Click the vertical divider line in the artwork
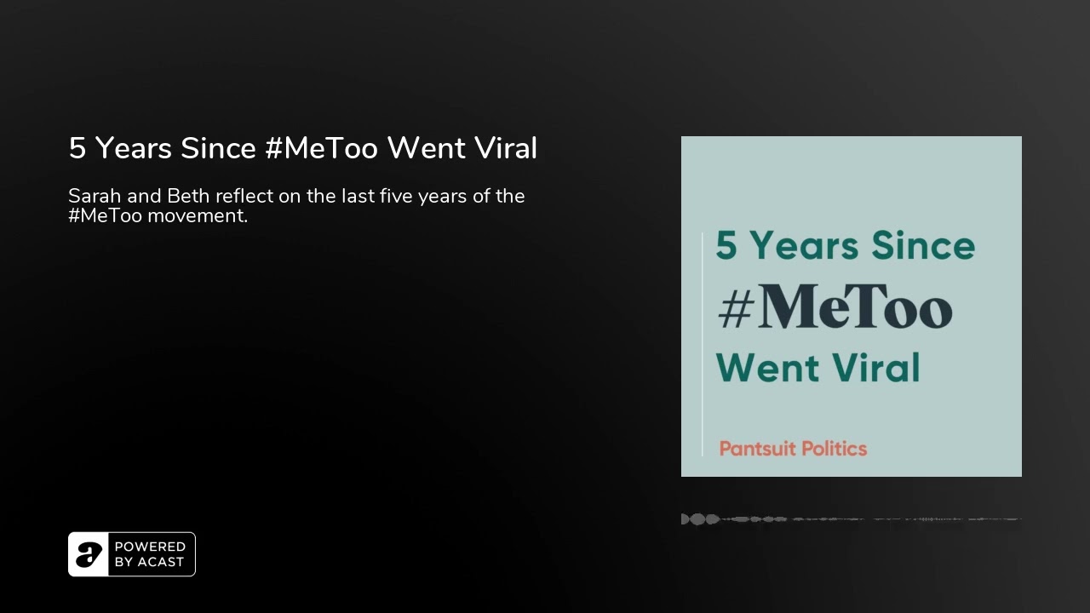The image size is (1090, 613). click(703, 344)
